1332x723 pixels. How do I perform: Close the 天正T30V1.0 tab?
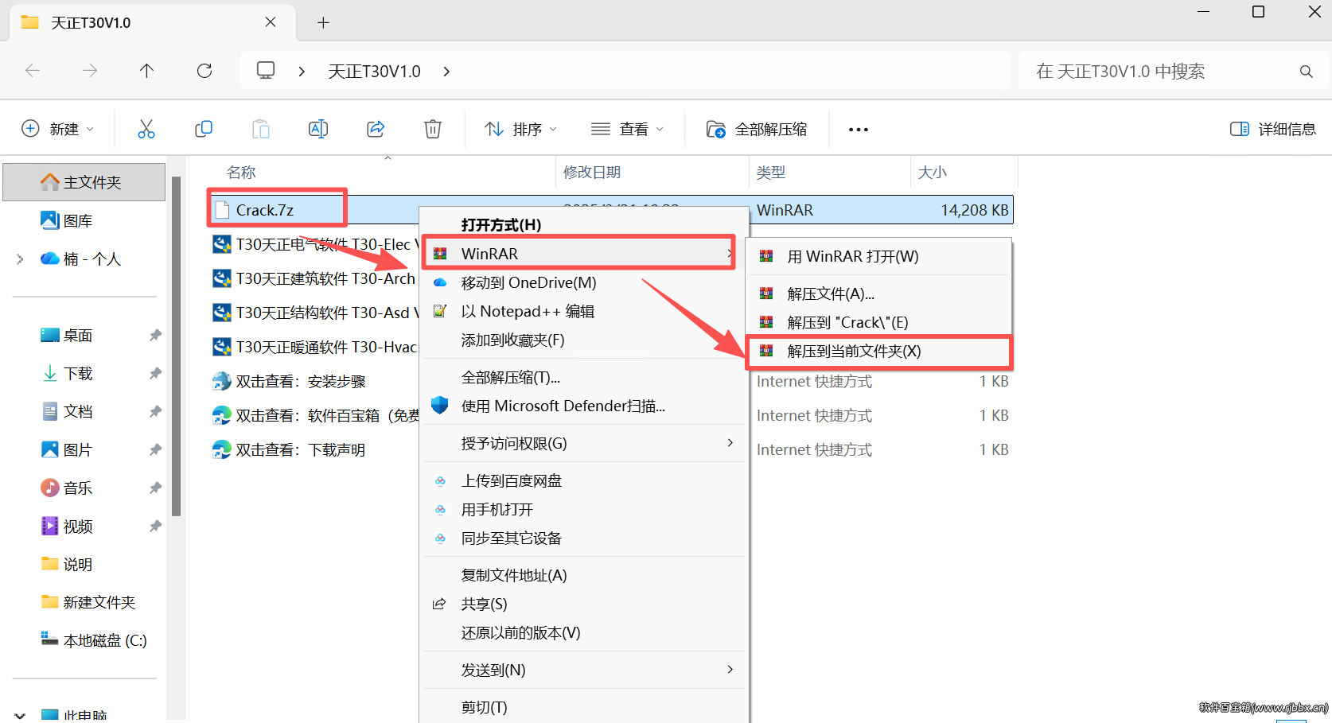pos(271,22)
